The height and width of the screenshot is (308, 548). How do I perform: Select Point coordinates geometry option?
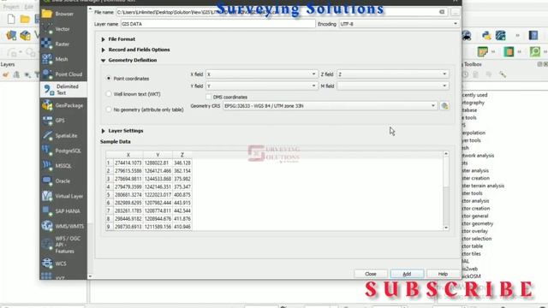tap(109, 79)
